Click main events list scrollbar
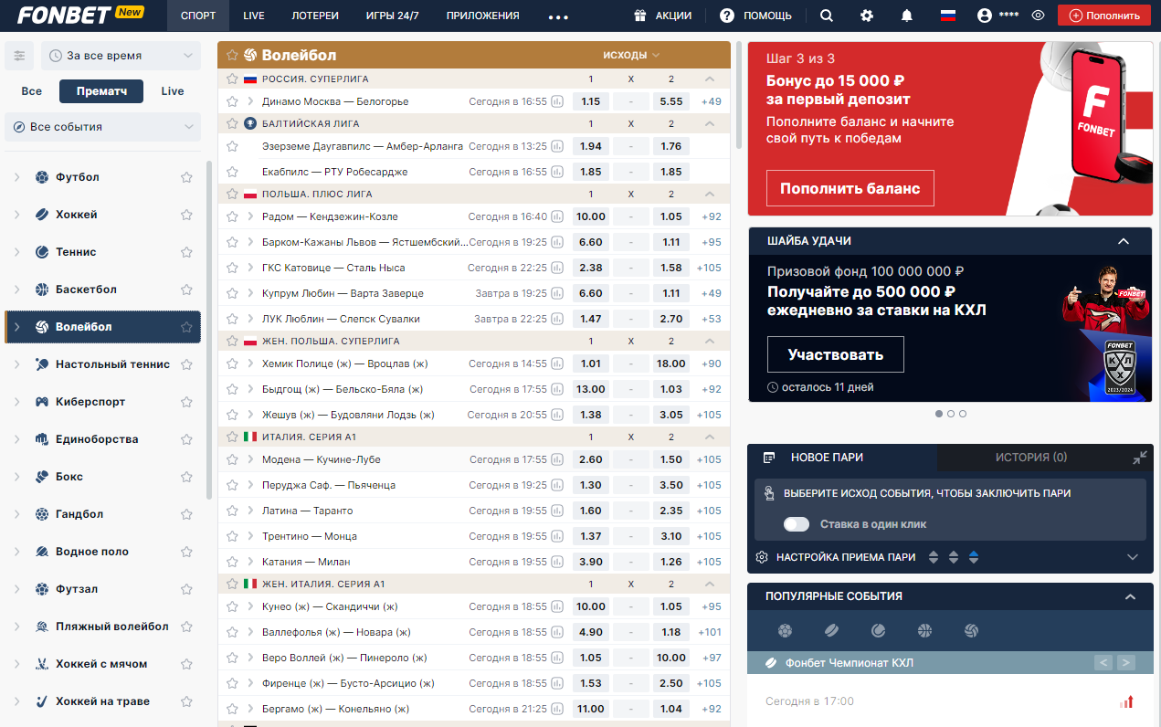This screenshot has width=1161, height=727. [739, 96]
